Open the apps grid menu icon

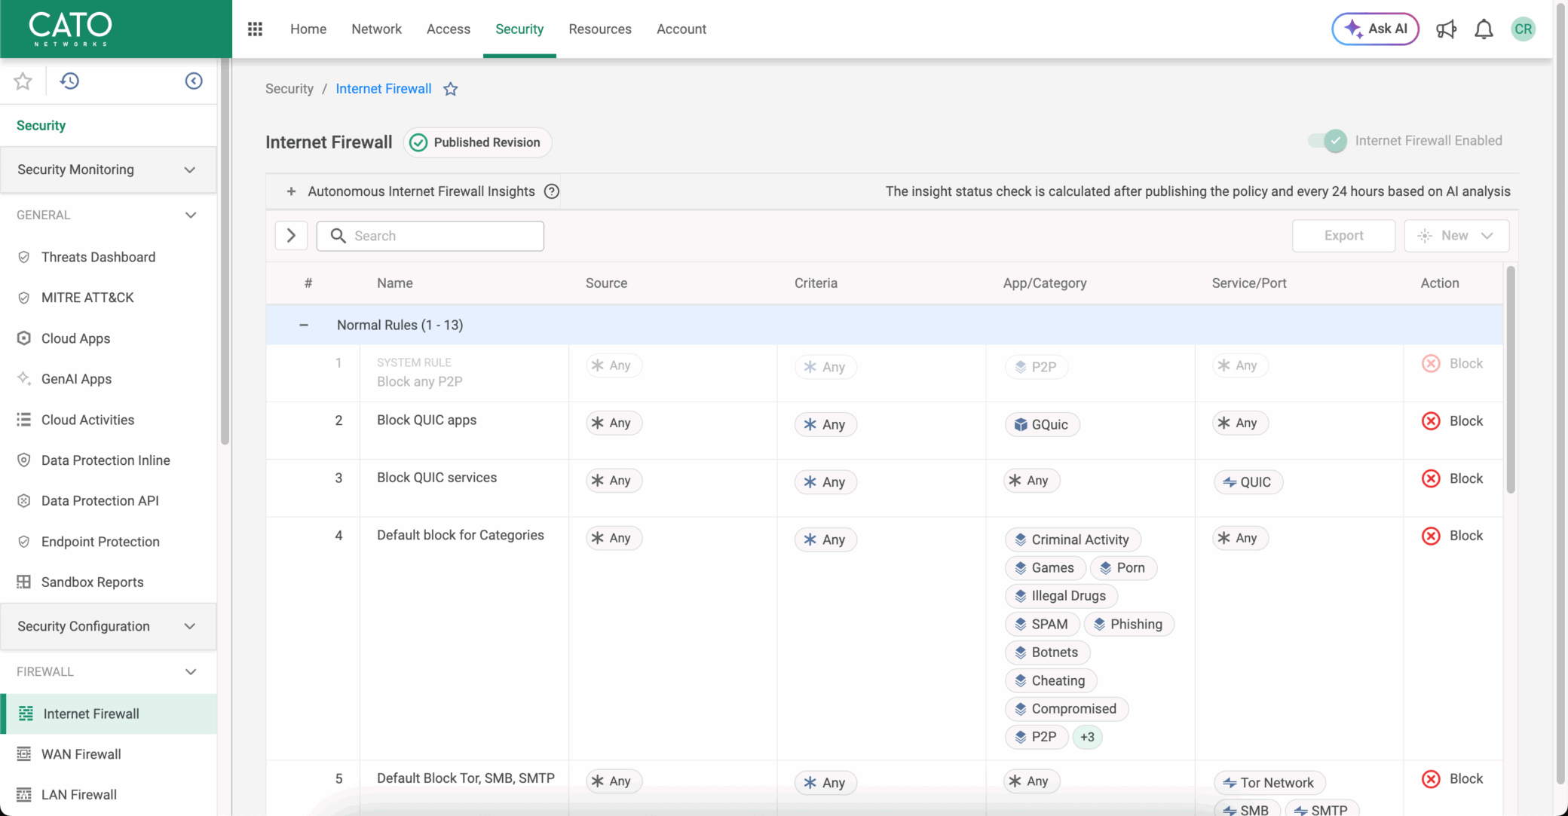[255, 29]
